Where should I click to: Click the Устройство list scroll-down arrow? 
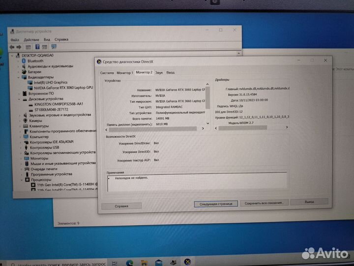click(207, 124)
